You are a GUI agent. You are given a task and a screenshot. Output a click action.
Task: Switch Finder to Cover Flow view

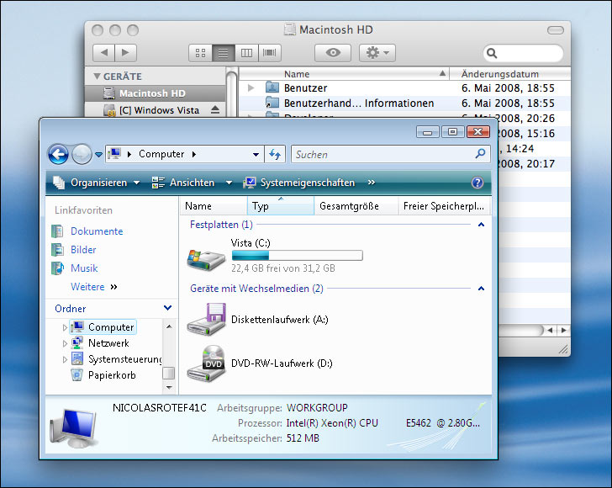tap(270, 52)
